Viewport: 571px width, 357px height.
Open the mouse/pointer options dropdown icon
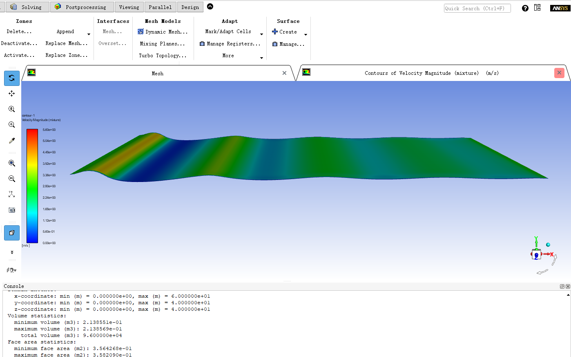point(11,270)
